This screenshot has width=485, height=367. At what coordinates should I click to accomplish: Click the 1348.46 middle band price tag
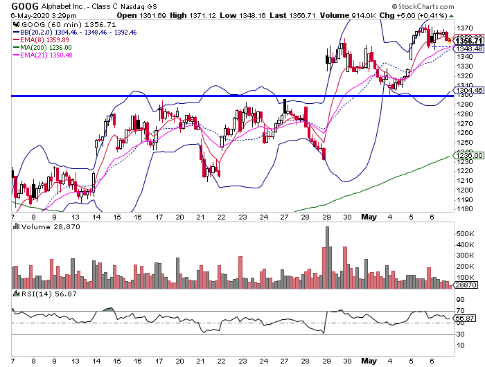[x=469, y=49]
